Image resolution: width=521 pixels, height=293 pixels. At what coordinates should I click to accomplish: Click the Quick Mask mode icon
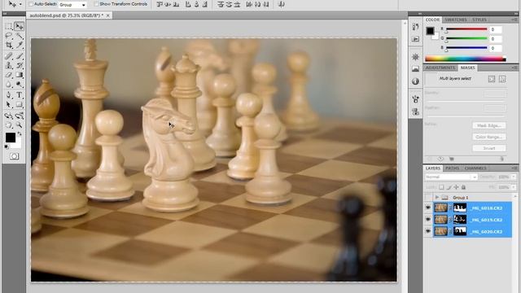click(x=14, y=156)
